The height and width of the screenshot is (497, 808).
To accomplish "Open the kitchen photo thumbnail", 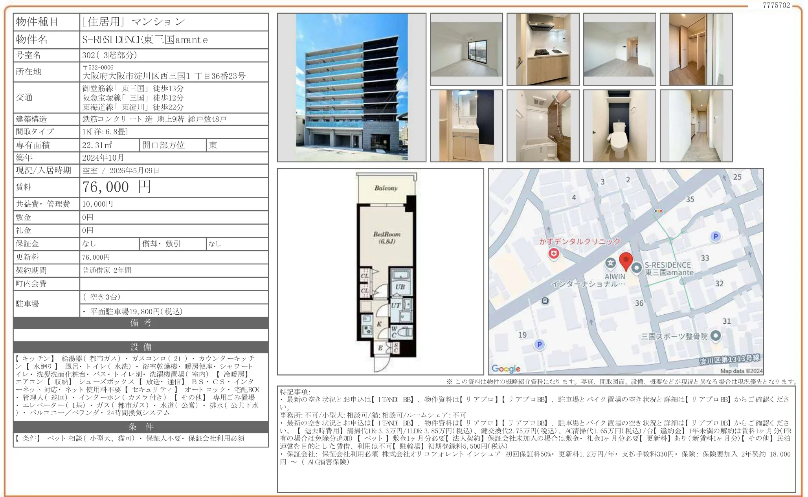I will pos(544,49).
